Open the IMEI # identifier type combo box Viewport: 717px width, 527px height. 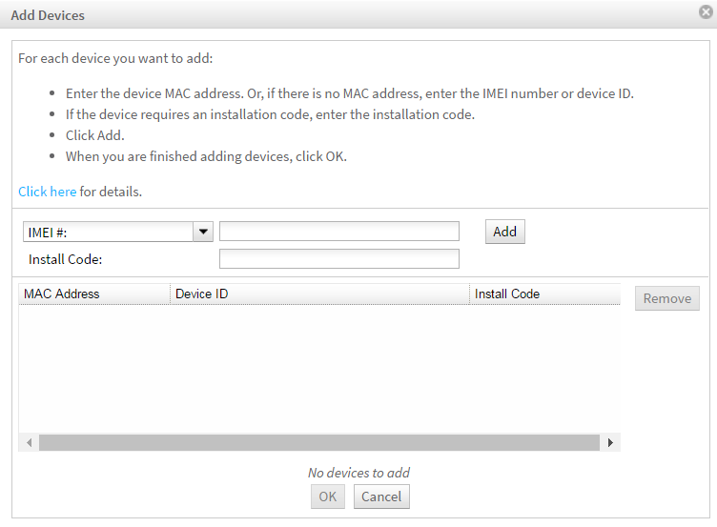click(x=118, y=232)
